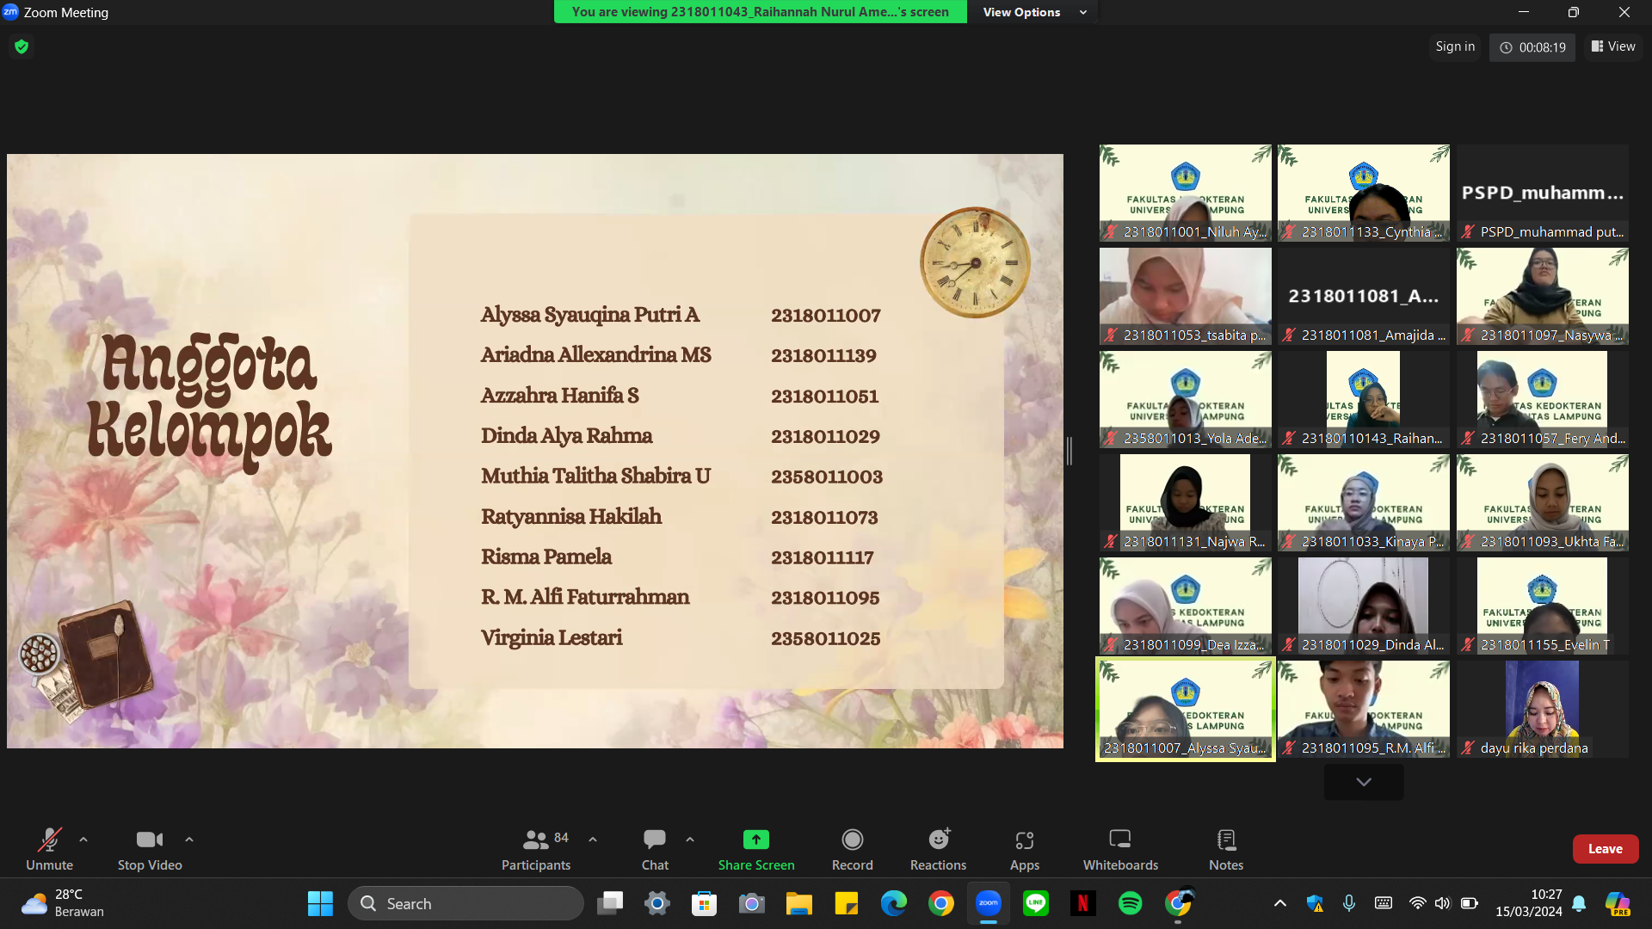Toggle Stop Video camera button
Viewport: 1652px width, 929px height.
tap(150, 848)
